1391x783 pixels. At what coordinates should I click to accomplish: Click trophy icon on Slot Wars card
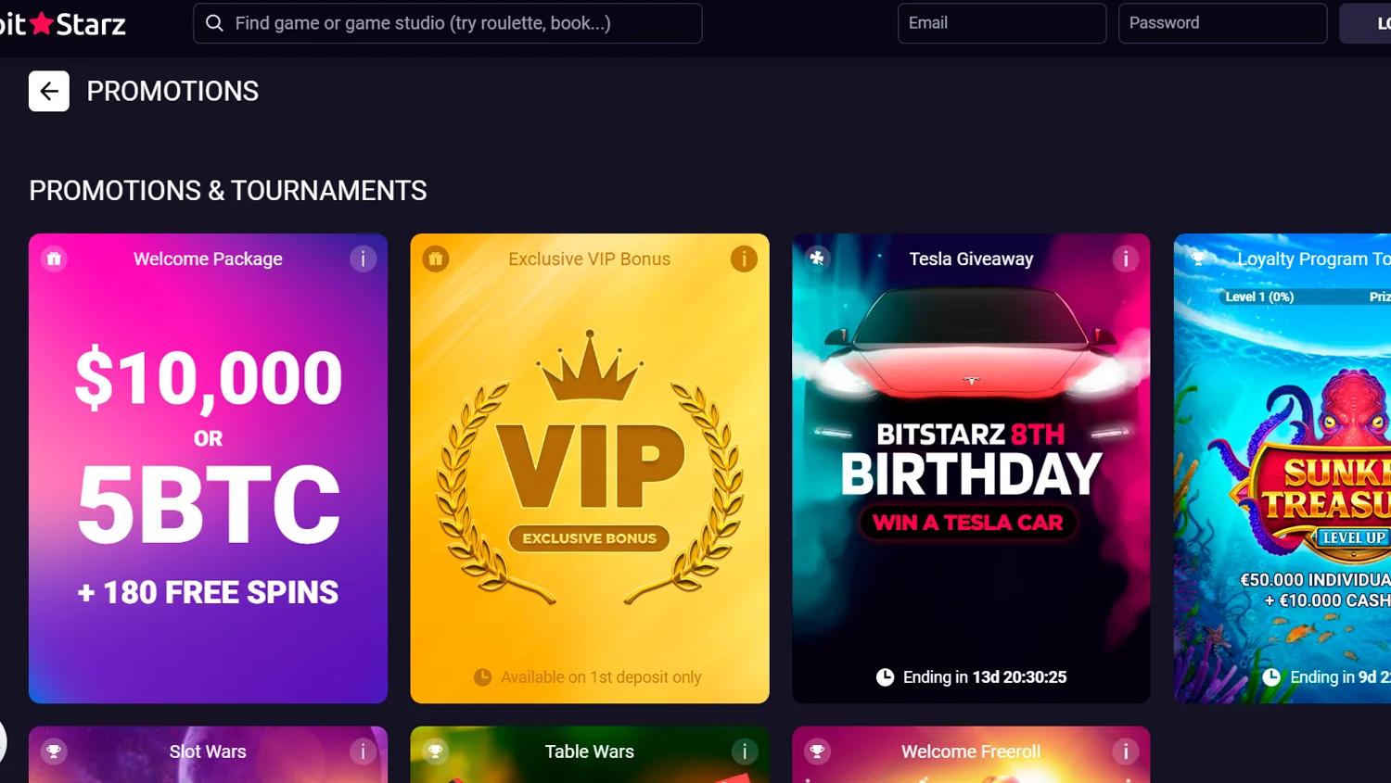54,751
